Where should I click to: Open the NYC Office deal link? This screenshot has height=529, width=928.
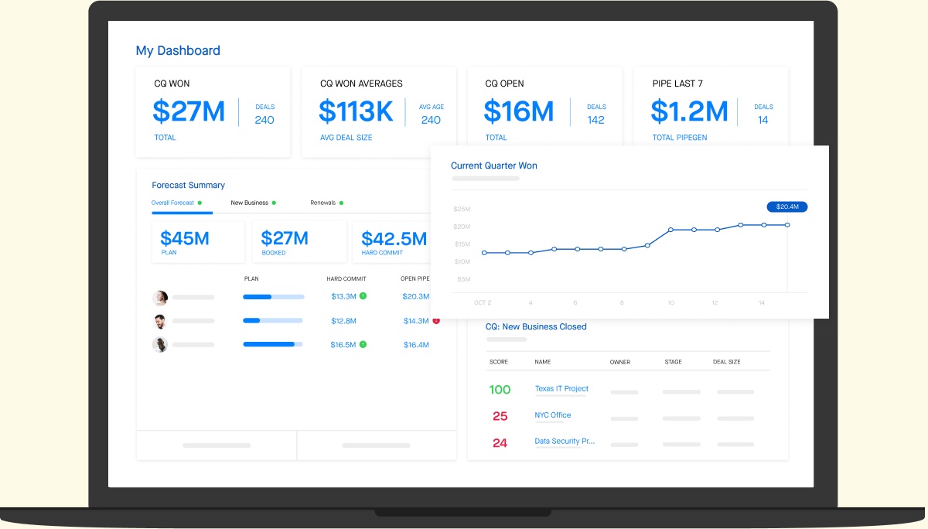pyautogui.click(x=553, y=415)
